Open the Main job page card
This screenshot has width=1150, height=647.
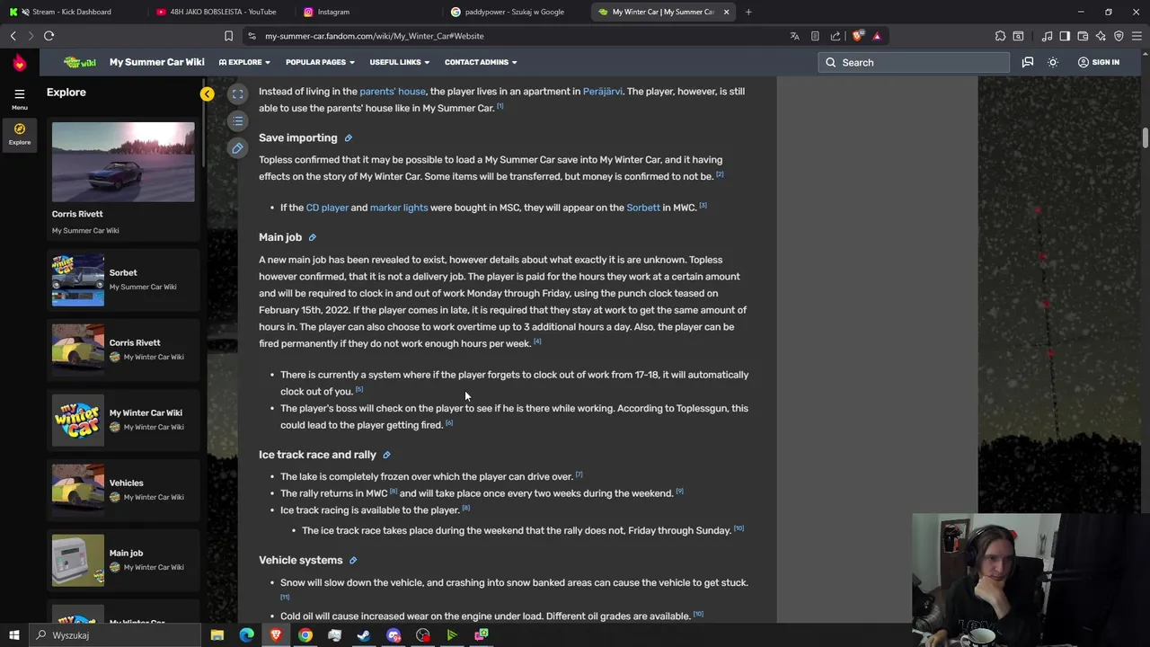click(x=123, y=560)
